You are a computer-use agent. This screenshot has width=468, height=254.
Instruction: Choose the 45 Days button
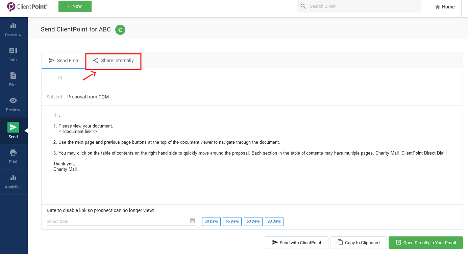pos(232,222)
